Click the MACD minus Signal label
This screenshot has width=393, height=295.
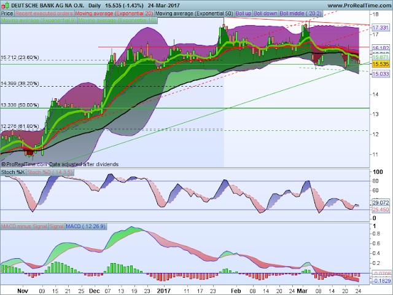(24, 226)
